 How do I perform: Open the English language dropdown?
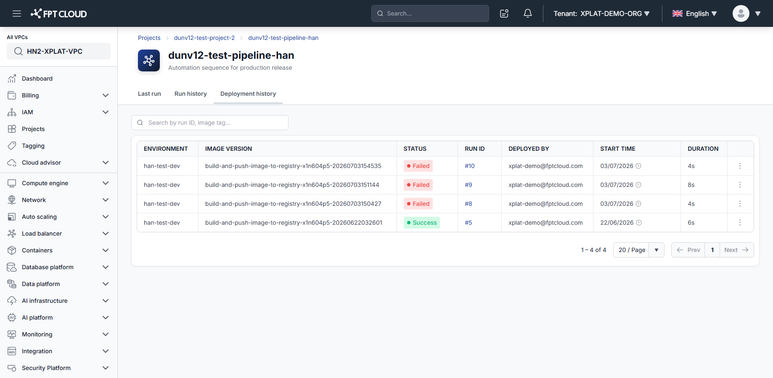tap(695, 13)
